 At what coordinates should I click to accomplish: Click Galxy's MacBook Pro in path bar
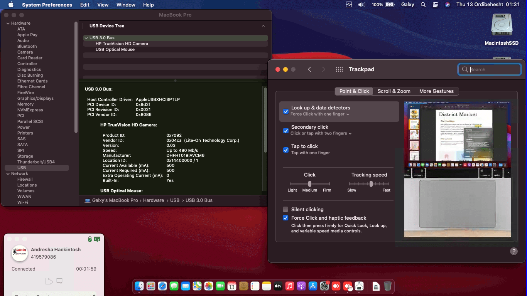point(115,200)
